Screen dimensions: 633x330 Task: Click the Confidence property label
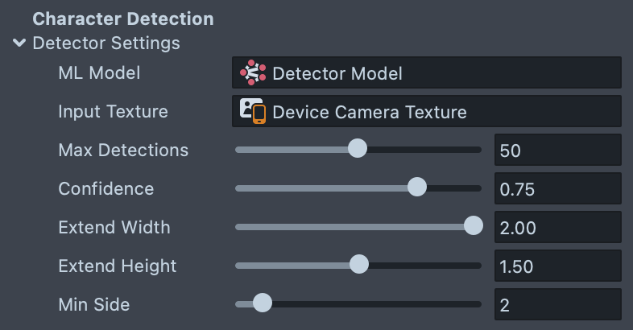click(106, 188)
